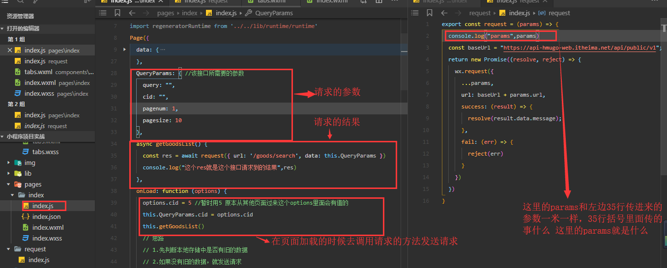Unfold the collapsed data block at line 9
Image resolution: width=667 pixels, height=268 pixels.
124,50
